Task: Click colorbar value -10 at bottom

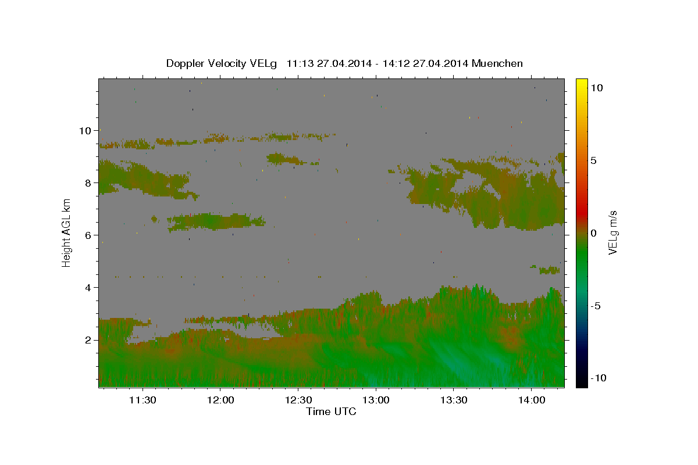Action: tap(599, 378)
